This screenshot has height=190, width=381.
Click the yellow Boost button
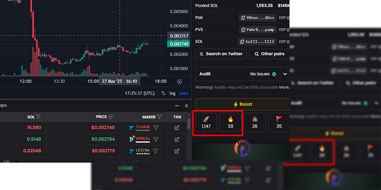[242, 104]
